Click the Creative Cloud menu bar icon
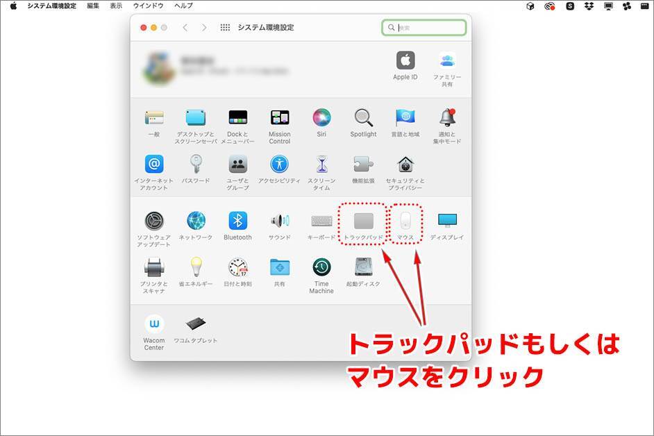 point(550,6)
